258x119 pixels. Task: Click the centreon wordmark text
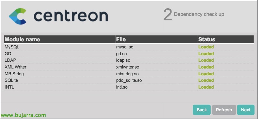click(71, 16)
